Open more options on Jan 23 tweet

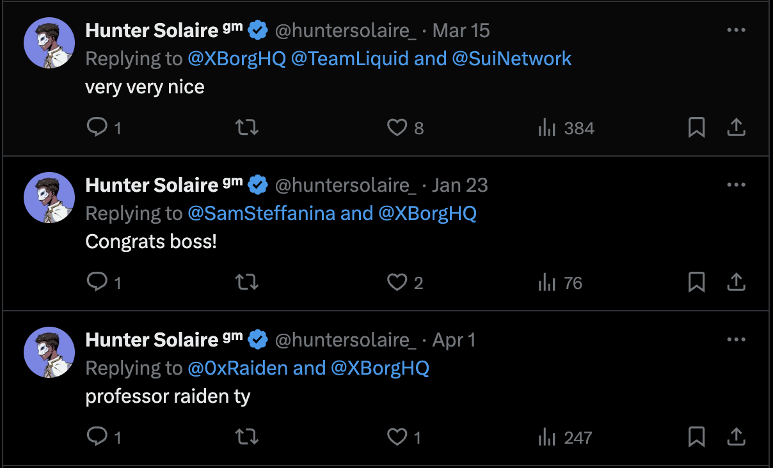737,185
